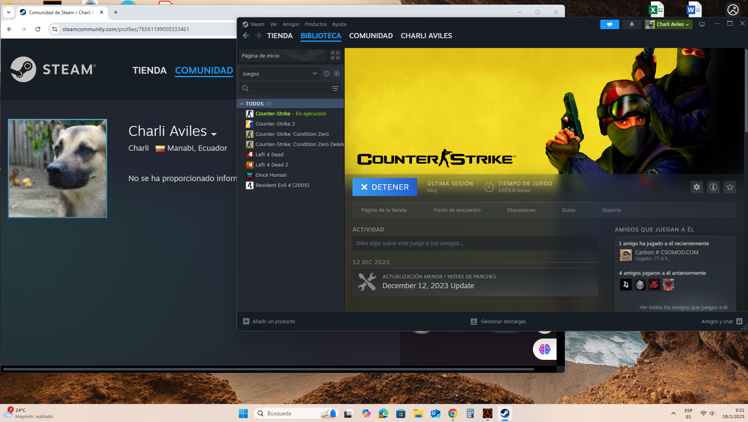Add Counter-Strike to favorites with star icon
This screenshot has height=422, width=748.
(730, 187)
